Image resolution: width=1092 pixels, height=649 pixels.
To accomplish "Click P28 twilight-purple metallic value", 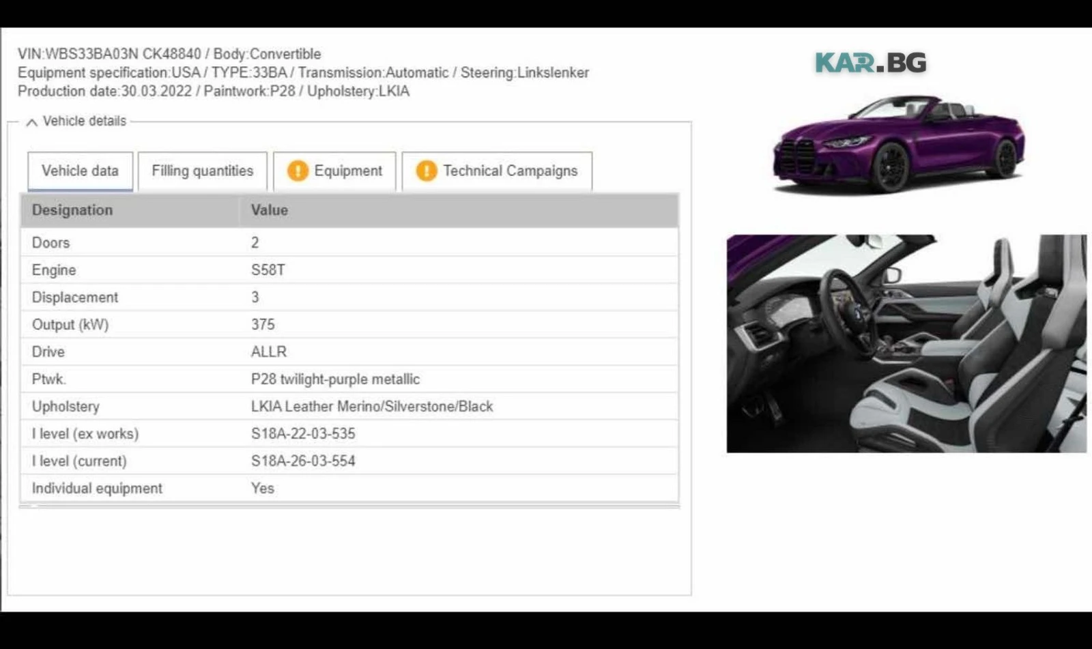I will pos(335,379).
